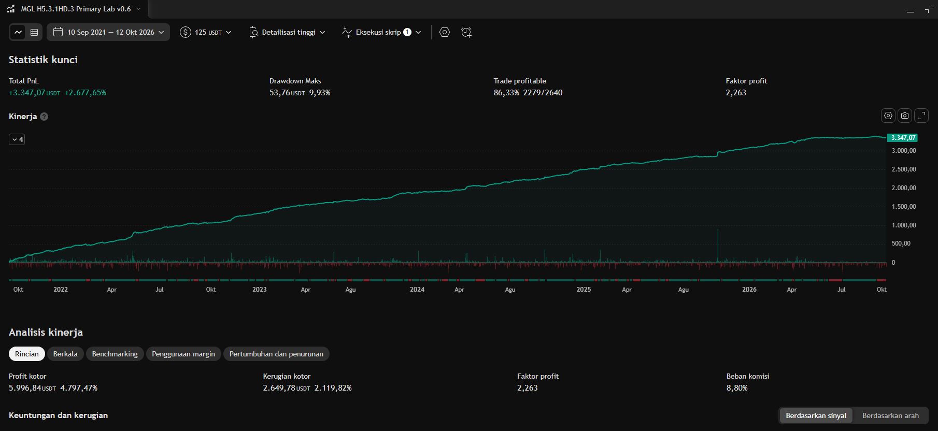Open the Kinerja help question mark
Viewport: 938px width, 431px height.
click(x=44, y=117)
